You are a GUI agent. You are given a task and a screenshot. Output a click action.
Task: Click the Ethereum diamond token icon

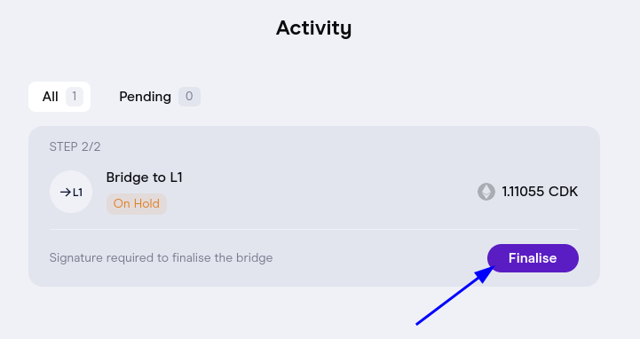tap(486, 192)
